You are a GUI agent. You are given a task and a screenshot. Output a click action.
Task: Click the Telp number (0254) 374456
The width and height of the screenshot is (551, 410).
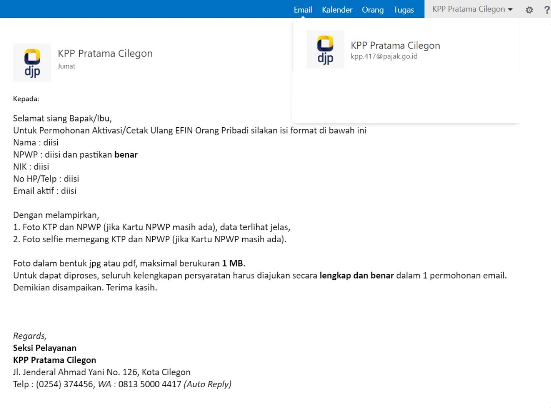(65, 384)
